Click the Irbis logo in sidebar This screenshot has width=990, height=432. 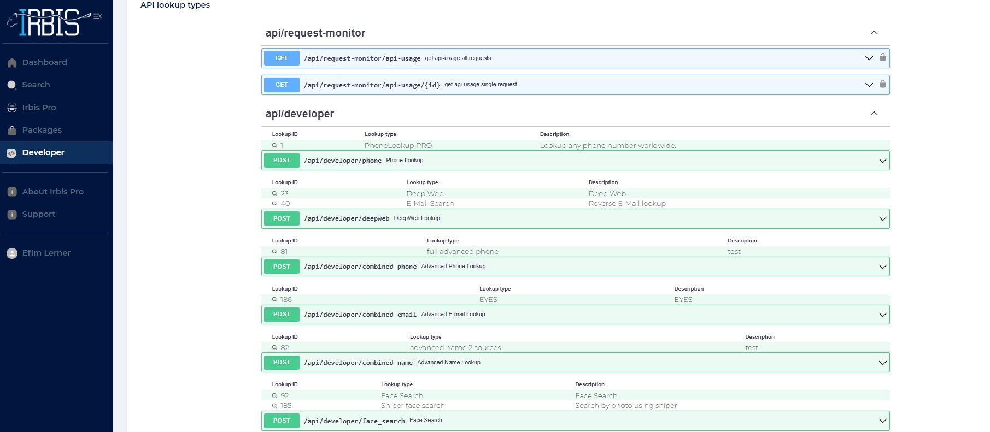(49, 22)
